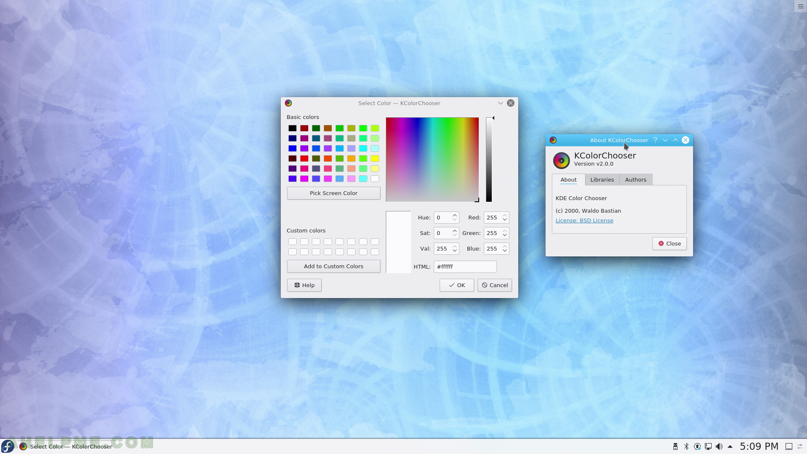Open the panel settings sliders icon
This screenshot has width=807, height=454.
(x=800, y=446)
